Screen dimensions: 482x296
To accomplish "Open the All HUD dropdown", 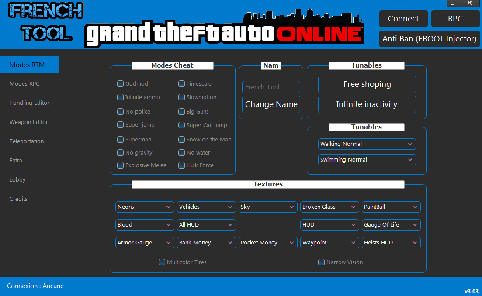I will [x=206, y=225].
